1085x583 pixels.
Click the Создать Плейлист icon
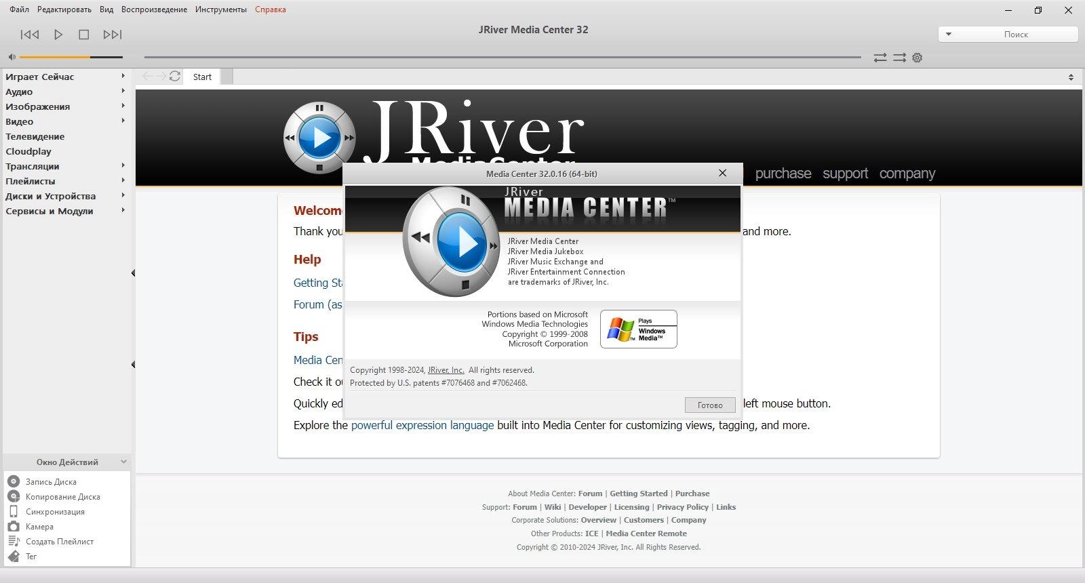tap(14, 541)
